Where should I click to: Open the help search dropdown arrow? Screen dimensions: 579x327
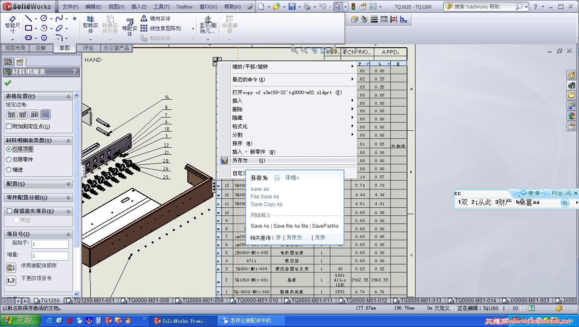pyautogui.click(x=526, y=7)
